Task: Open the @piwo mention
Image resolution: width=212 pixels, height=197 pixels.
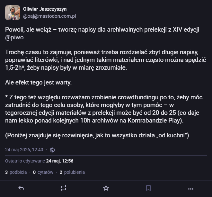Action: coord(15,37)
